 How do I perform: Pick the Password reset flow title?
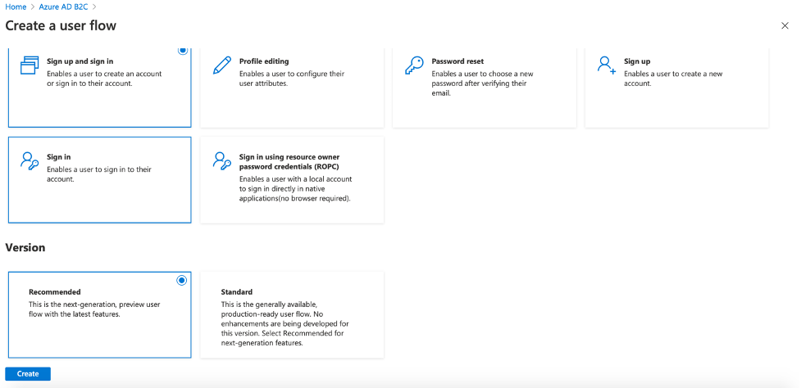click(x=457, y=61)
